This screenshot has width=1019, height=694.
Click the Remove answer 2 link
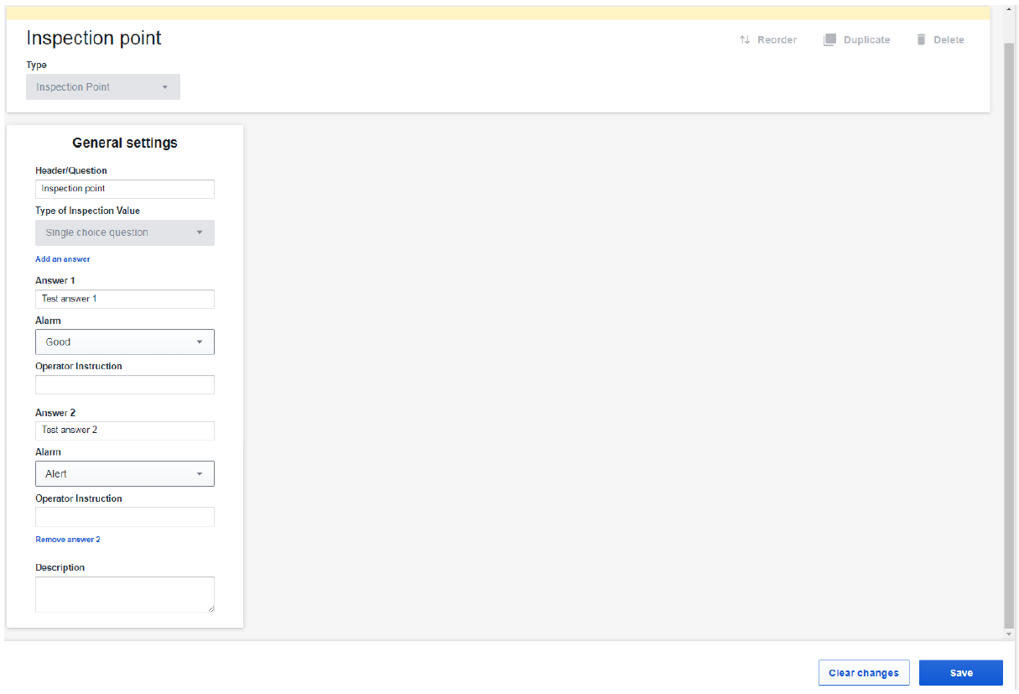[x=68, y=540]
